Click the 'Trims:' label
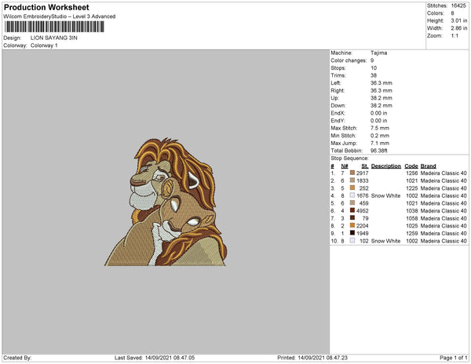This screenshot has width=471, height=364. pos(338,75)
